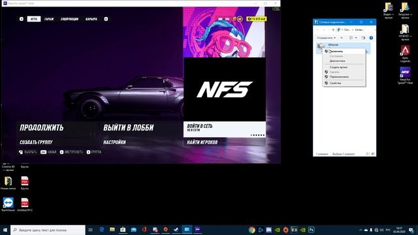Open Microsoft Edge from the taskbar
This screenshot has height=235, width=418.
tap(102, 229)
